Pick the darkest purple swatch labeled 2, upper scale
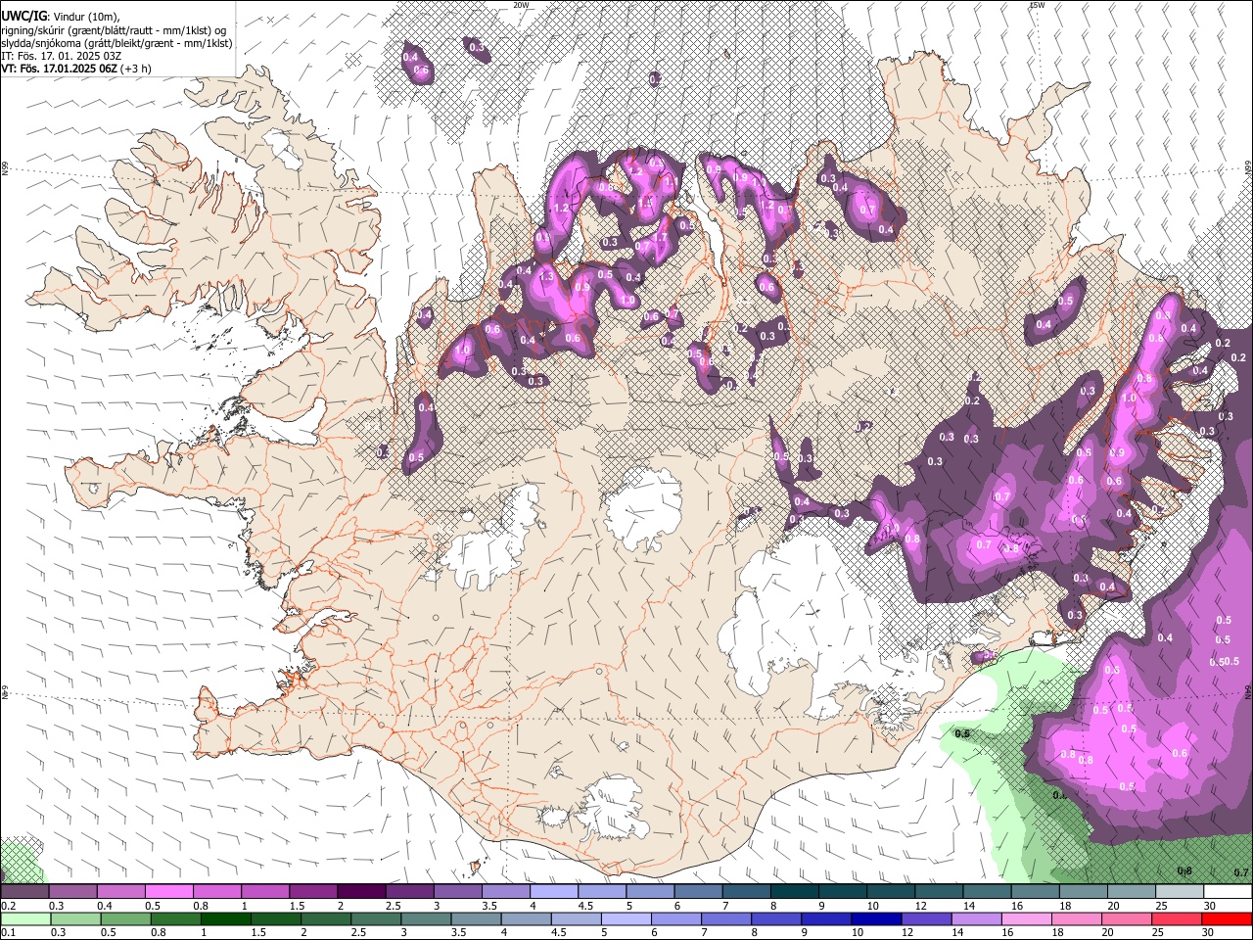Screen dimensions: 1253x940 (361, 892)
